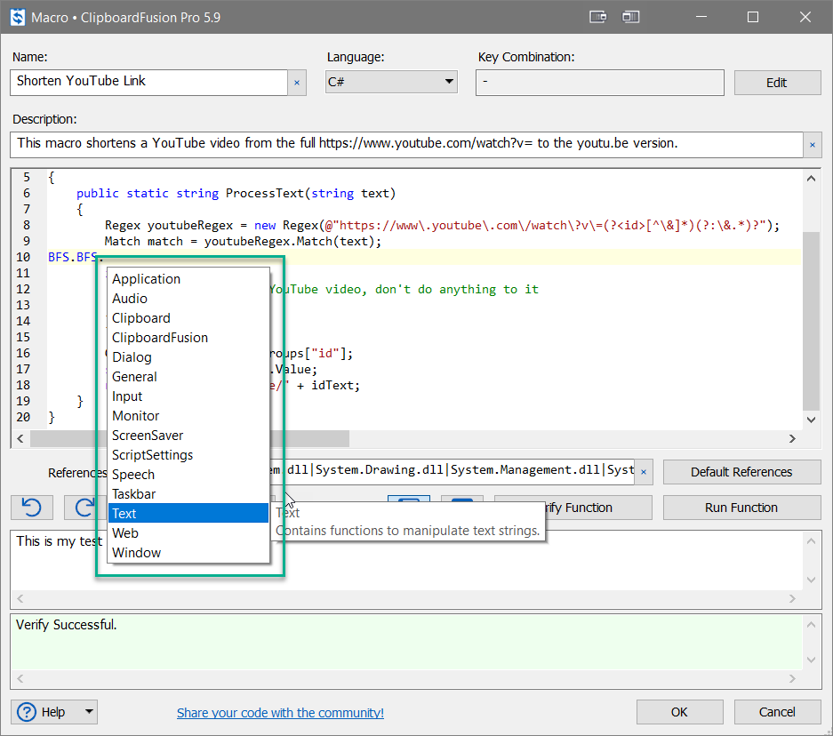Click into the Key Combination field
The image size is (833, 736).
click(x=600, y=83)
